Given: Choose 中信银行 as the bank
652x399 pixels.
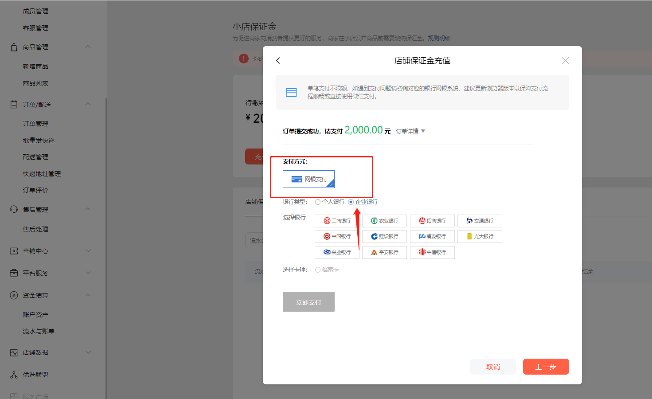Looking at the screenshot, I should (x=432, y=252).
